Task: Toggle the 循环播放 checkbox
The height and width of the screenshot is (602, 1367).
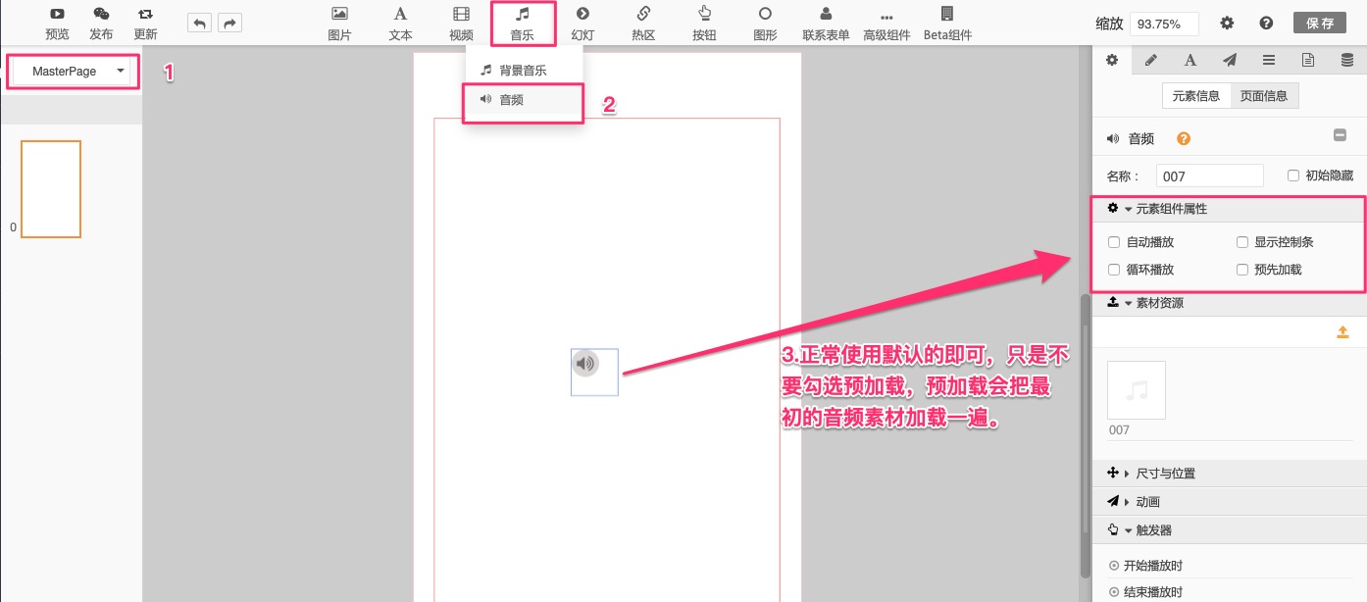Action: (x=1114, y=270)
